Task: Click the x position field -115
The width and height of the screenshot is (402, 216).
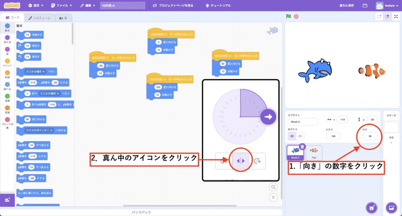Action: 342,119
